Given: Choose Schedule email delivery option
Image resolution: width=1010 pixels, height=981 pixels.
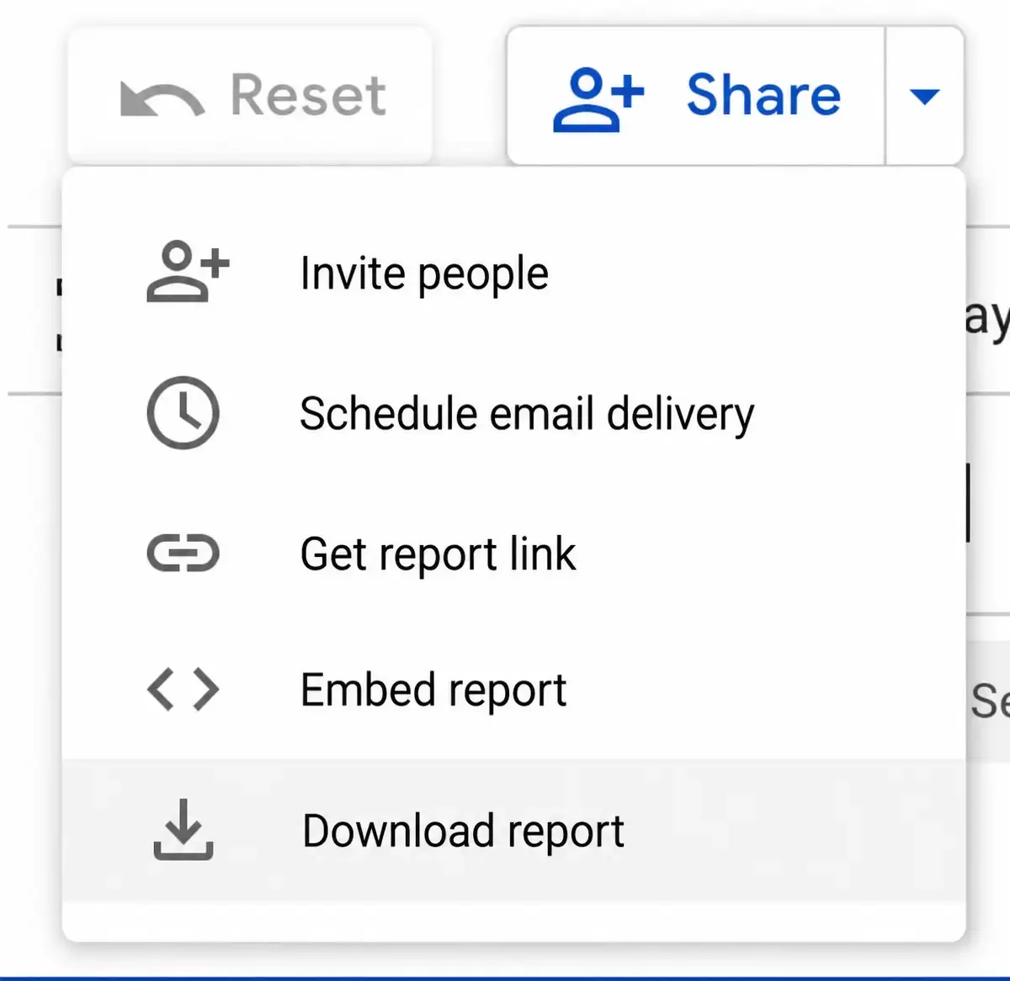Looking at the screenshot, I should (513, 413).
